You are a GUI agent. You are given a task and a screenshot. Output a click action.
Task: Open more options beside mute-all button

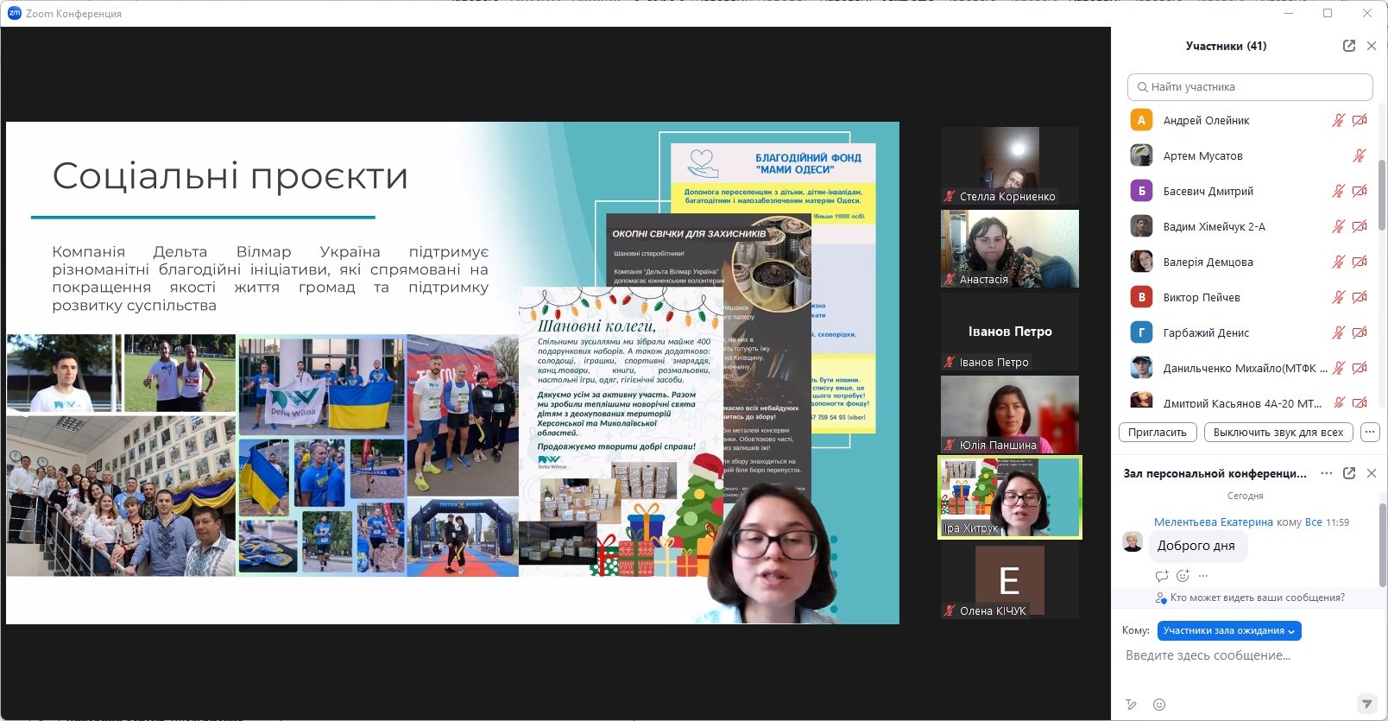[1370, 433]
